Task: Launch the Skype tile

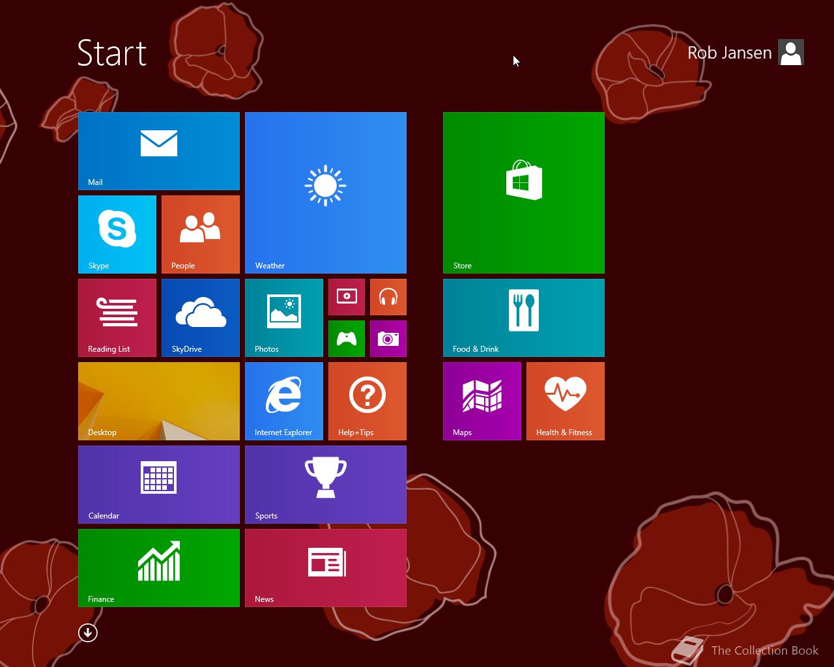Action: [x=117, y=234]
